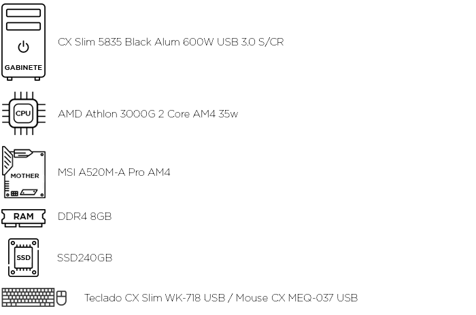
Task: Select the DDR4 8GB label
Action: point(85,216)
